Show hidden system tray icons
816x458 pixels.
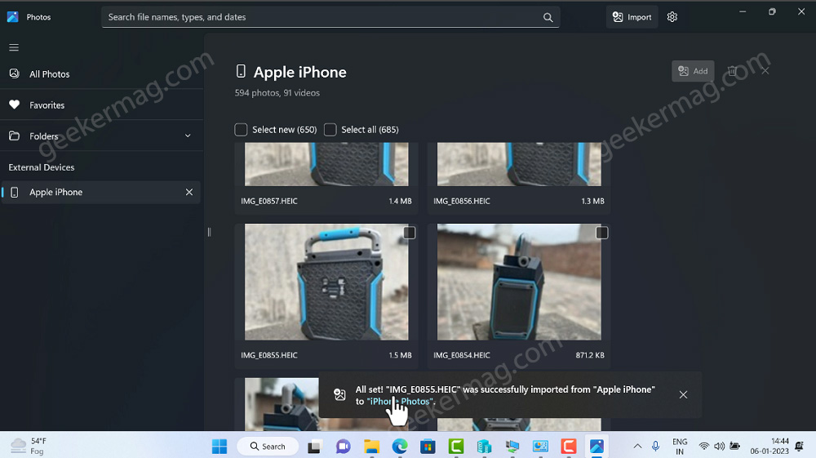pyautogui.click(x=637, y=446)
